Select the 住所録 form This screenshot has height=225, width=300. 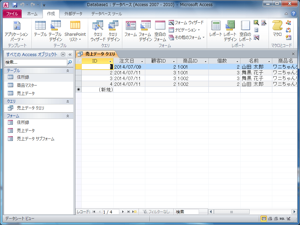point(39,122)
